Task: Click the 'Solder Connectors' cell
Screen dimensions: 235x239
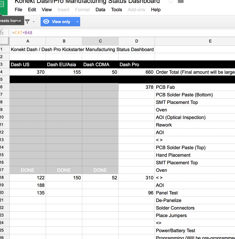Action: 195,208
